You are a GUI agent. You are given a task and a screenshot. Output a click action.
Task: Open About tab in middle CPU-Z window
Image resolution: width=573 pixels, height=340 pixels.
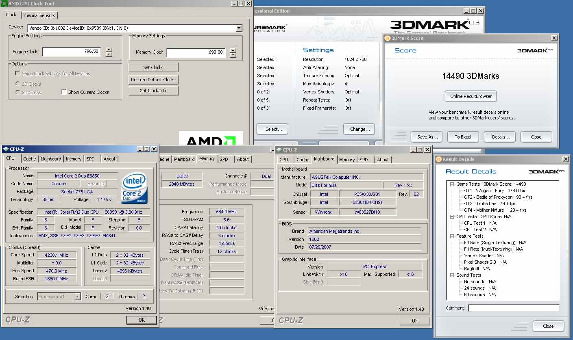(x=243, y=159)
